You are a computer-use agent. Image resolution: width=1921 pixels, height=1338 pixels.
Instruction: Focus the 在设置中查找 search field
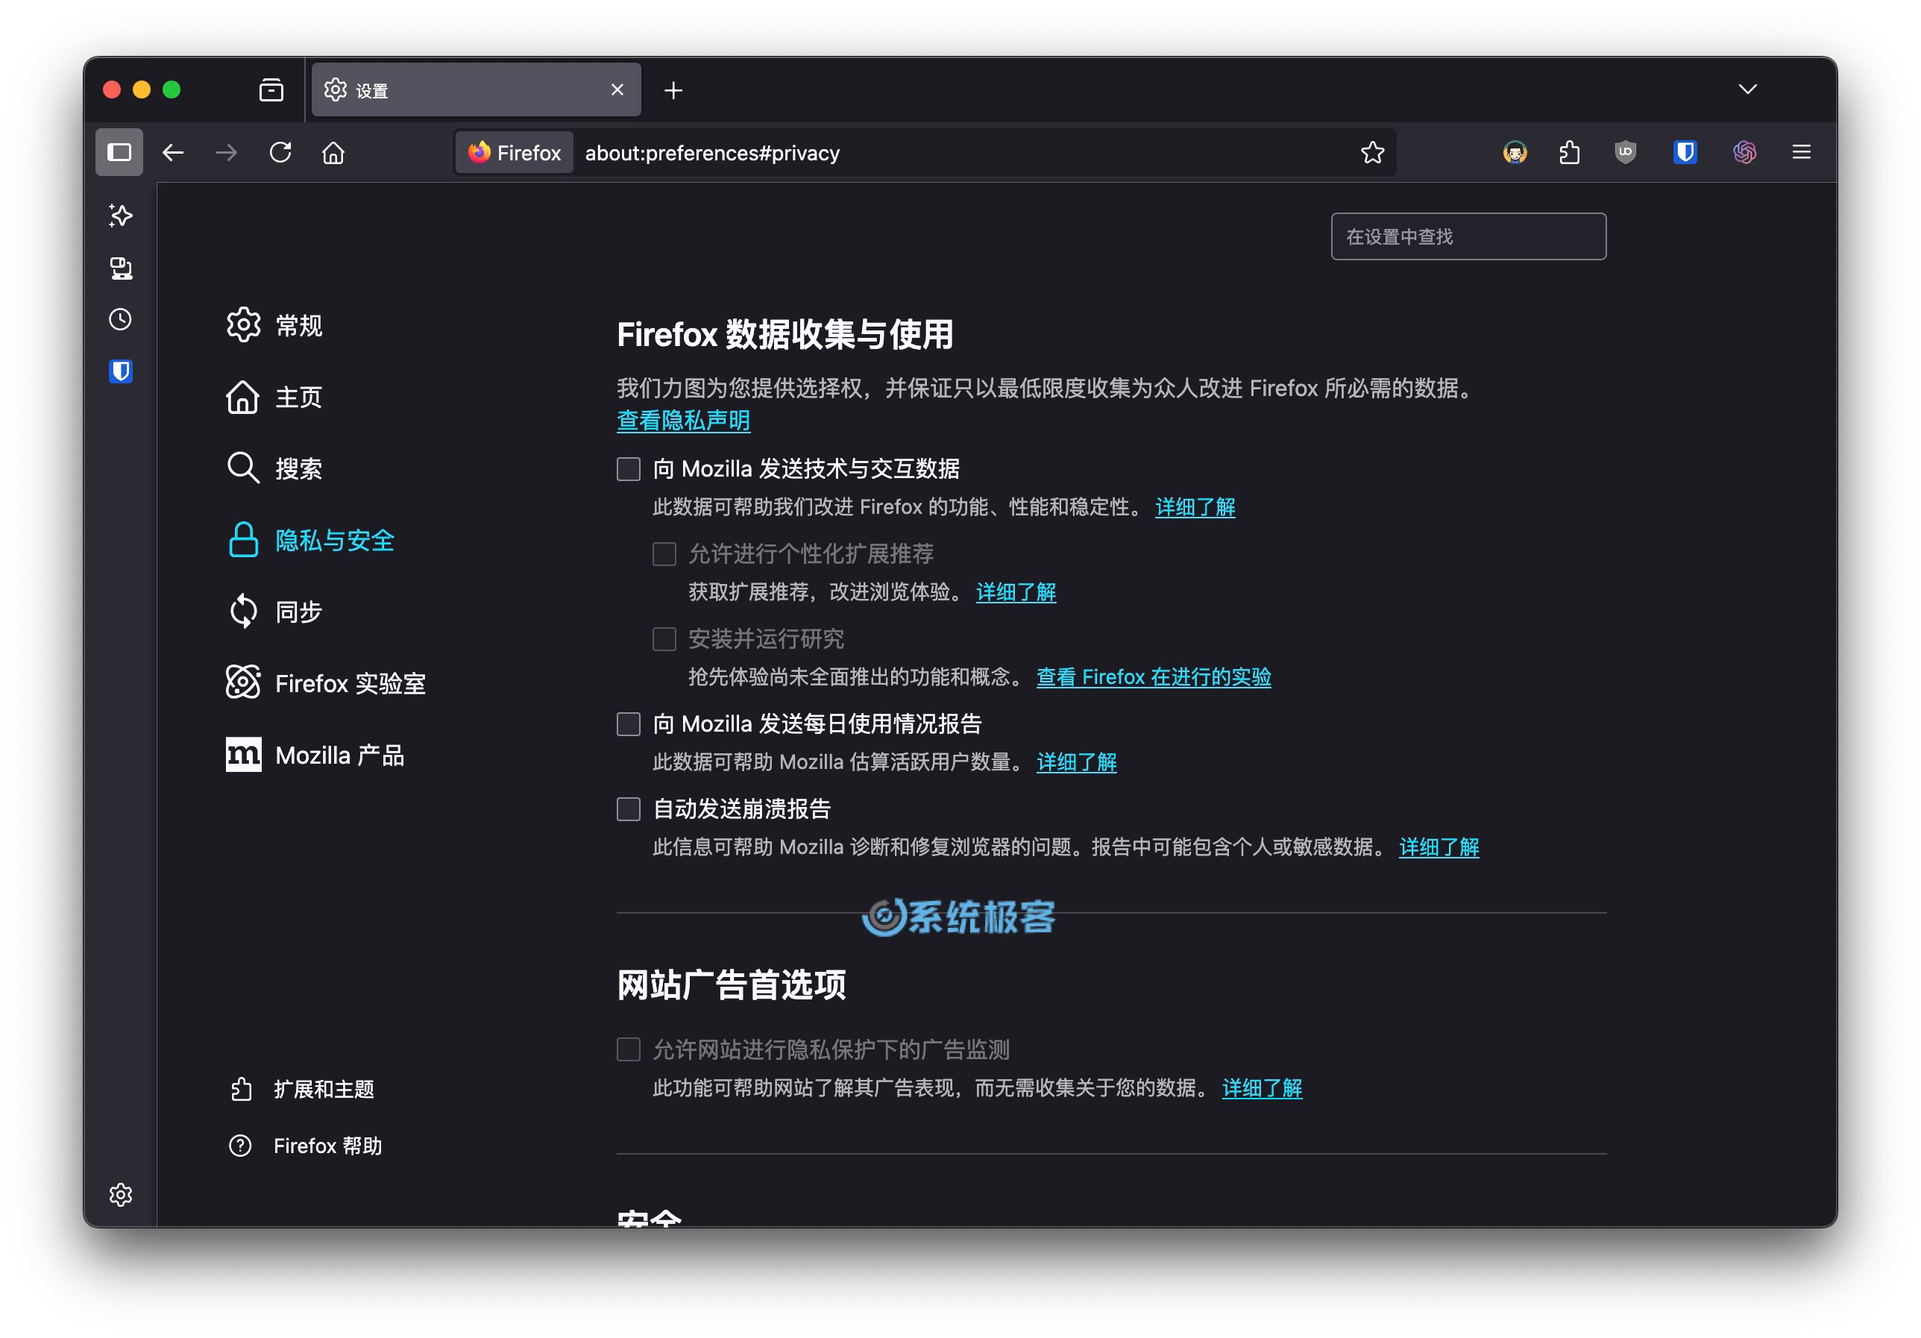point(1468,237)
